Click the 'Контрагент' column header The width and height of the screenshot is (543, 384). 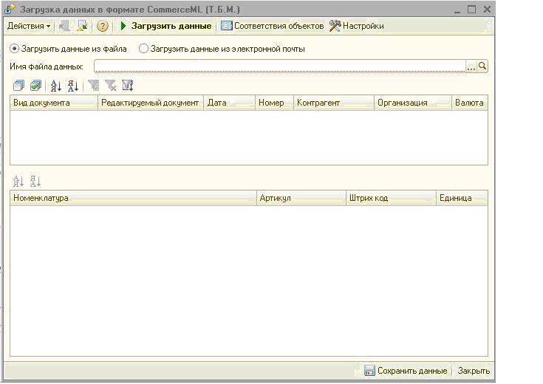point(333,103)
